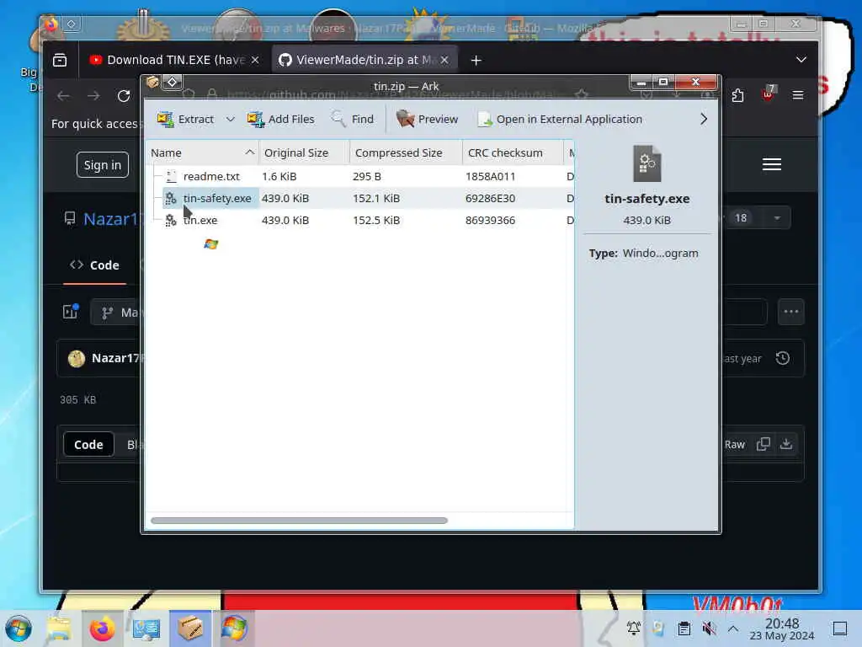
Task: Click the tin.exe file icon
Action: click(171, 220)
